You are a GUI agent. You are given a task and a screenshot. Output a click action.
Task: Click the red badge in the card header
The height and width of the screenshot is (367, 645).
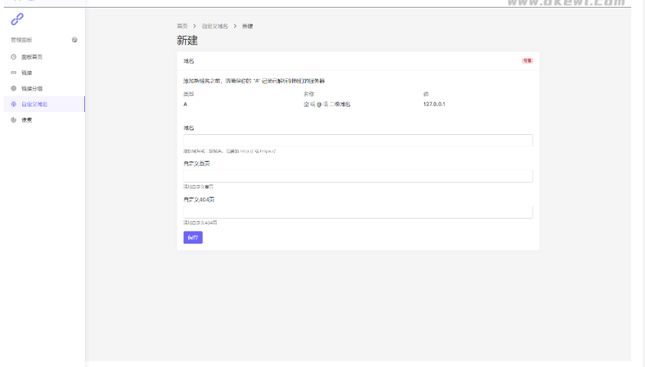coord(527,61)
